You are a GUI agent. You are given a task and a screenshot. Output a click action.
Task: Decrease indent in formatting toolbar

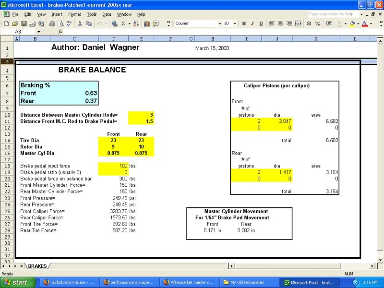coord(328,24)
